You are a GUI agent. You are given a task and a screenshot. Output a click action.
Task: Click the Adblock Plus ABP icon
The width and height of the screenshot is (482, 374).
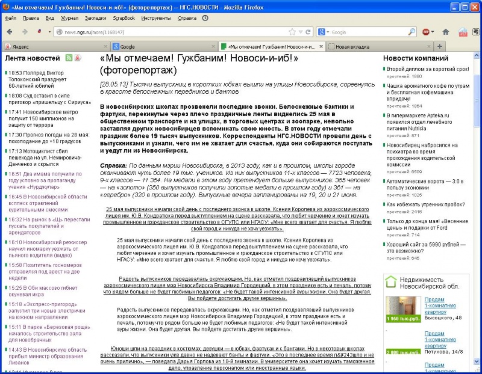426,32
